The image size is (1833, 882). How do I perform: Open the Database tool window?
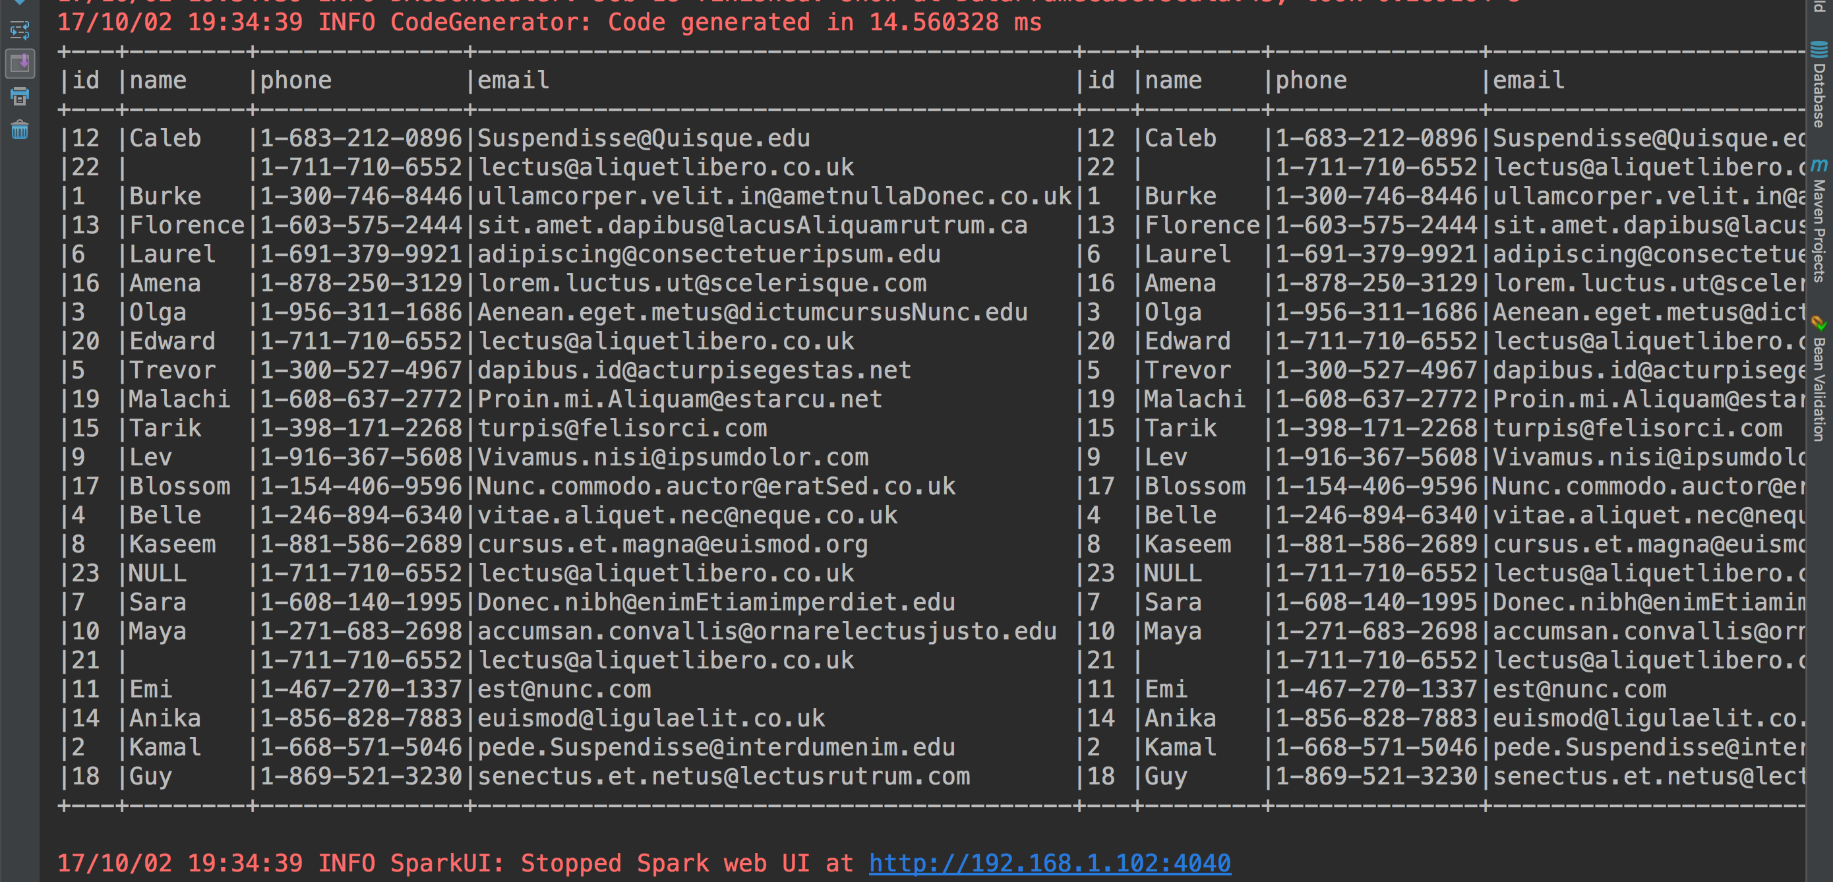1818,85
